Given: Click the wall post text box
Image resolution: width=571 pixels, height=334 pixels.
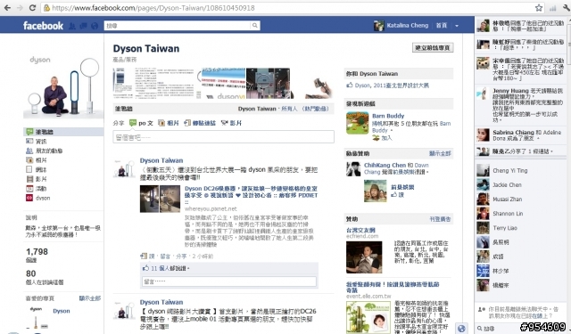Looking at the screenshot, I should pos(224,137).
